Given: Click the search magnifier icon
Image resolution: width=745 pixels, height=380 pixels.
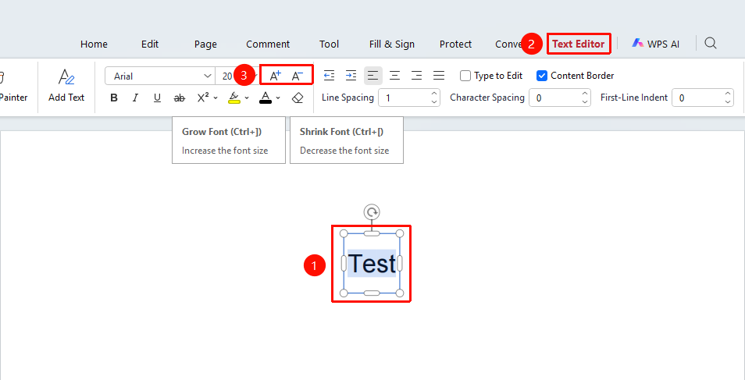Looking at the screenshot, I should coord(711,43).
